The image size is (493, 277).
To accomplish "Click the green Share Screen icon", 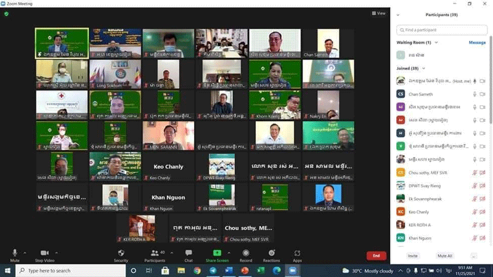I will pos(217,254).
